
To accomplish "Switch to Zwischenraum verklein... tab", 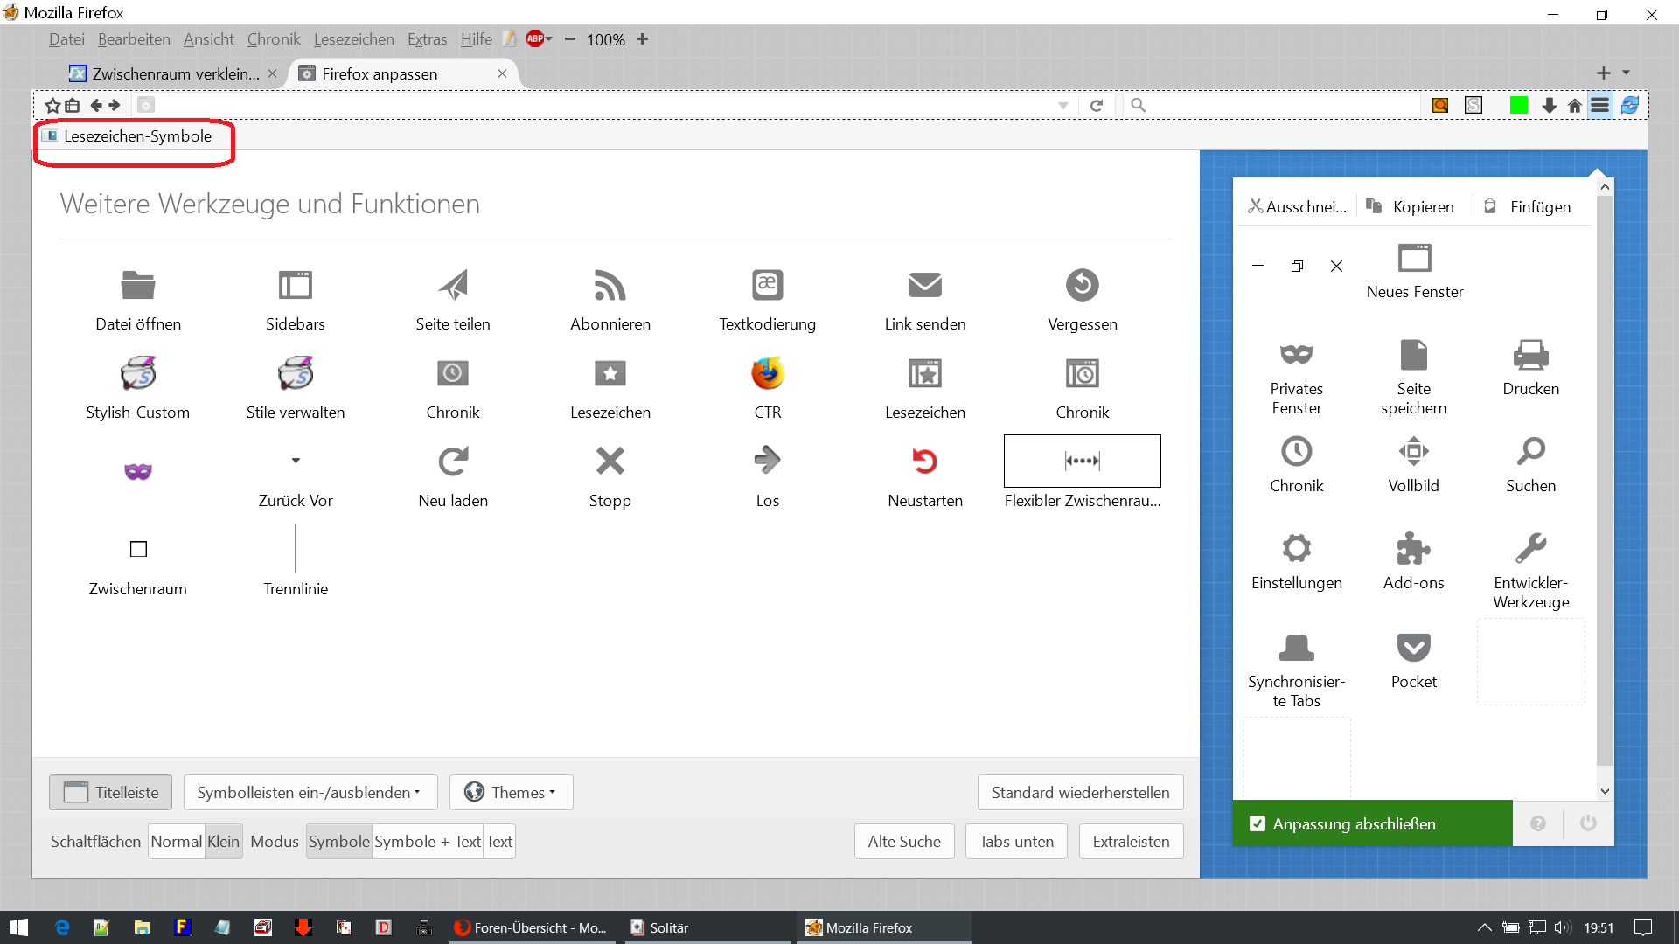I will coord(174,73).
